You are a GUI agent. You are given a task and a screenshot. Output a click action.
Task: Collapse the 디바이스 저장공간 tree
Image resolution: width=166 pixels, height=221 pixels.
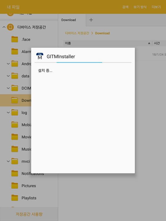[x=4, y=27]
